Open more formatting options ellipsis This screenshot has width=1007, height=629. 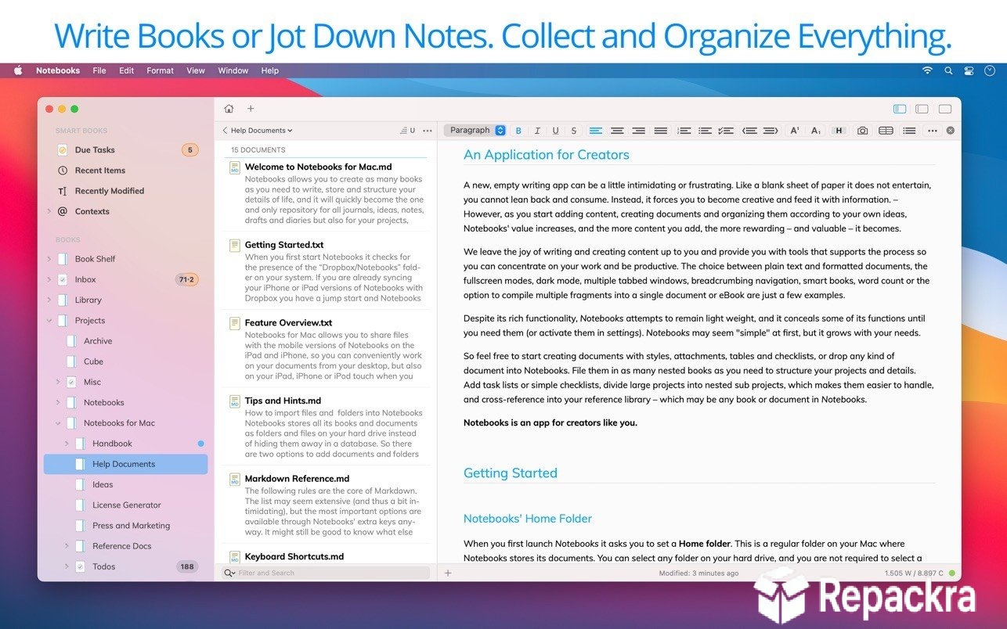(932, 131)
